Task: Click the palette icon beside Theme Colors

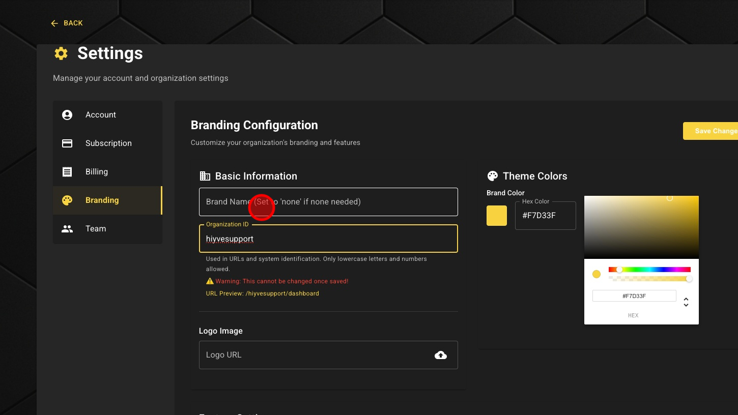Action: pos(492,176)
